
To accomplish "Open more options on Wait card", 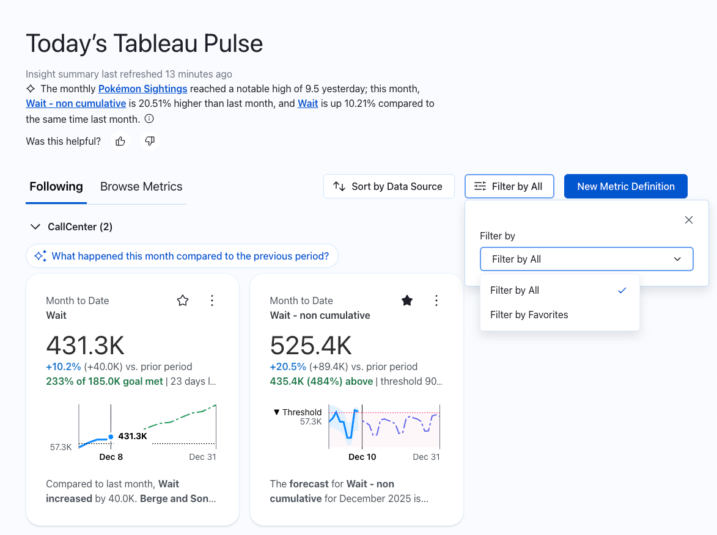I will pos(212,300).
